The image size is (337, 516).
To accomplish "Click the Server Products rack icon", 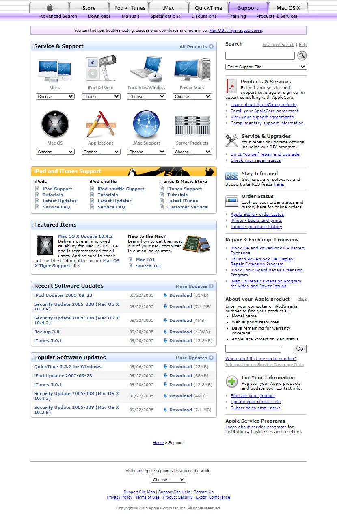I will click(x=192, y=125).
